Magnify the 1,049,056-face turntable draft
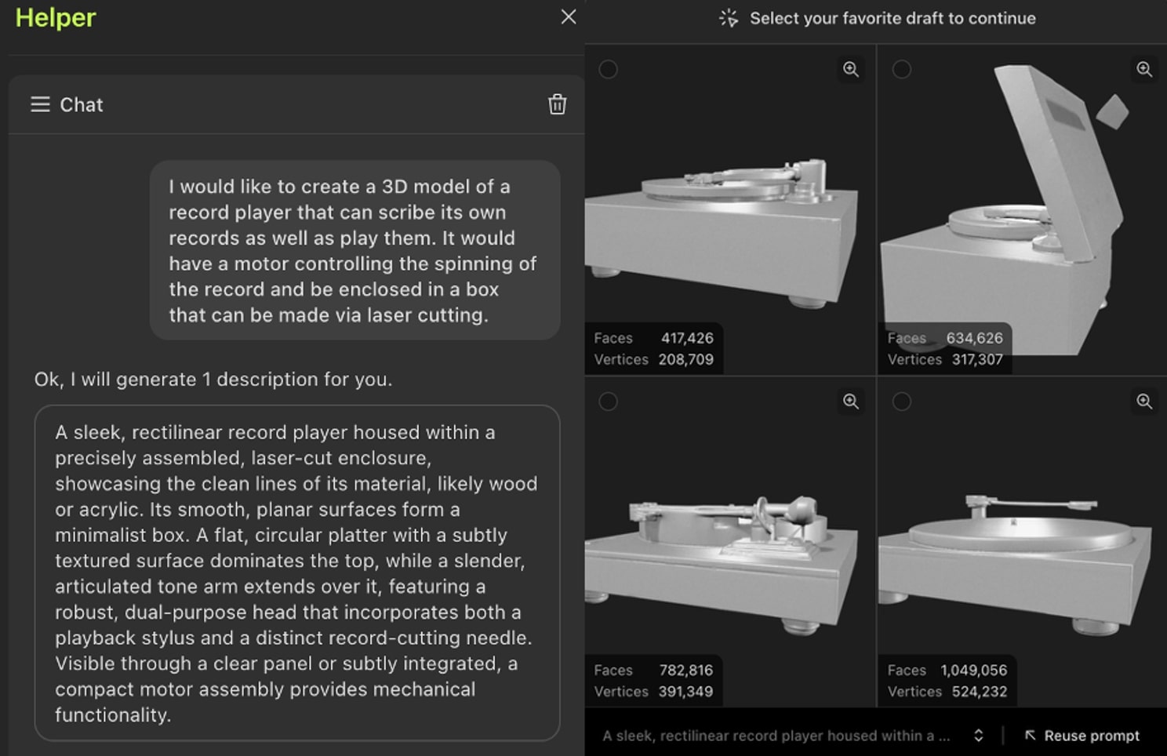 (1144, 402)
